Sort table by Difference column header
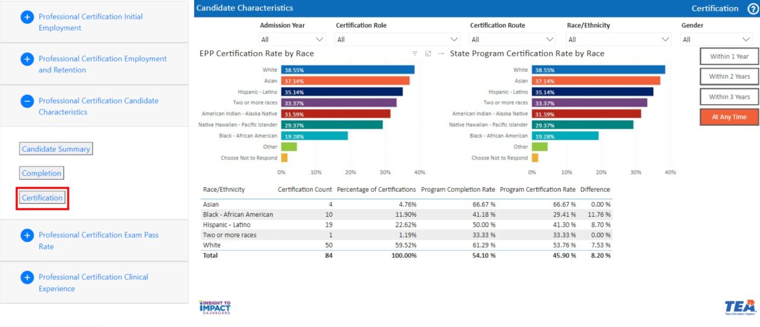This screenshot has height=327, width=760. 595,190
